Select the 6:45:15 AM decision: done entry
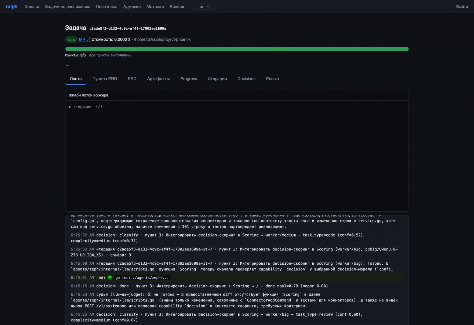Screen dimensions: 474x325 click(x=238, y=286)
